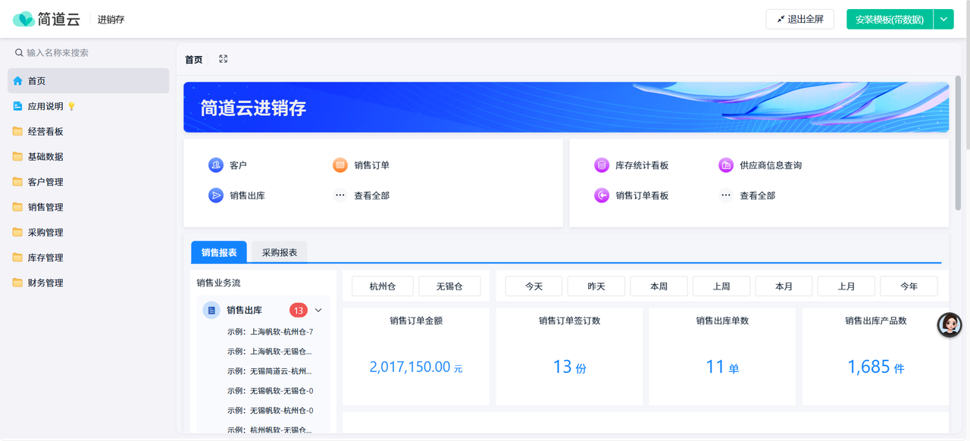Click the search box 输入名称来搜索

tap(88, 53)
